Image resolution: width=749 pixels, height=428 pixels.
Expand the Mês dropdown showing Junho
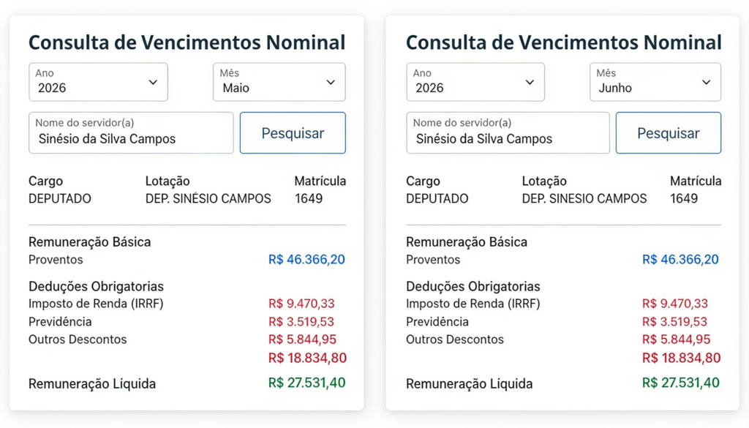click(x=655, y=82)
